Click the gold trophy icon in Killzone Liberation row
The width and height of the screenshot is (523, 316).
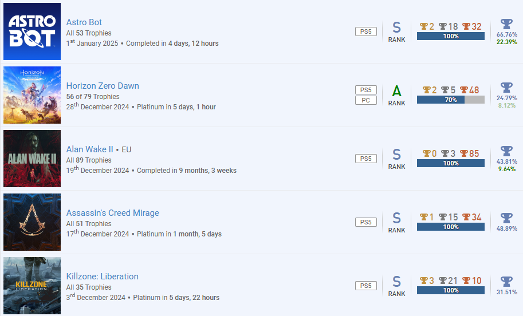tap(423, 281)
